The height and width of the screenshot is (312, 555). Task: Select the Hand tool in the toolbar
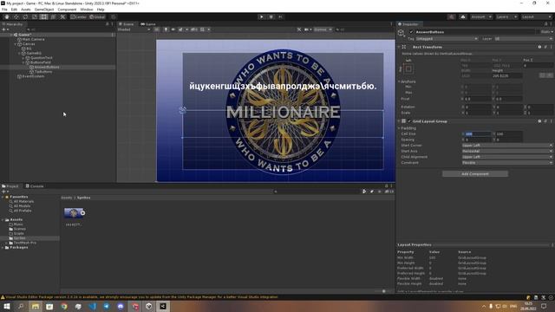(x=7, y=16)
